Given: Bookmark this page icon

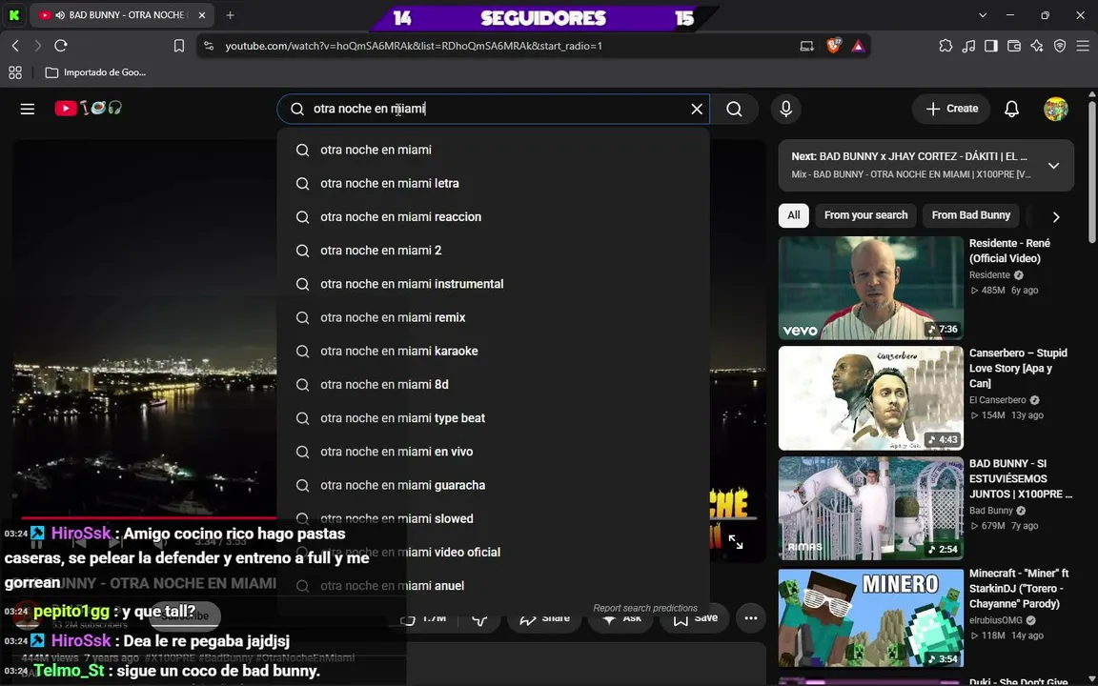Looking at the screenshot, I should [x=179, y=46].
